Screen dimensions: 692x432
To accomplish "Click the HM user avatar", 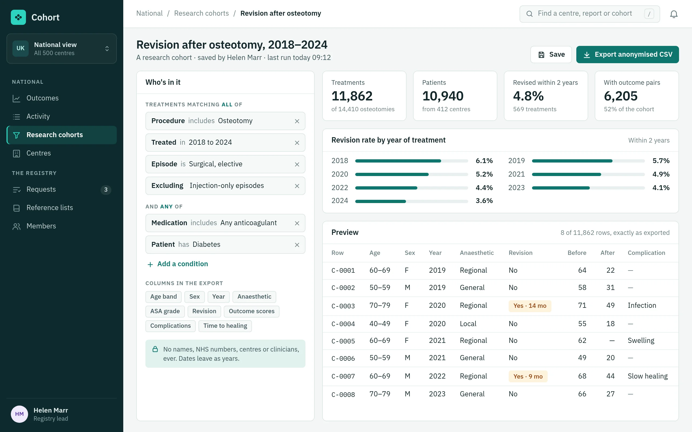I will pyautogui.click(x=19, y=414).
